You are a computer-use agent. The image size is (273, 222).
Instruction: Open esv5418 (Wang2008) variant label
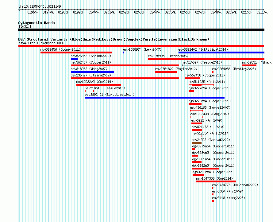click(229, 198)
